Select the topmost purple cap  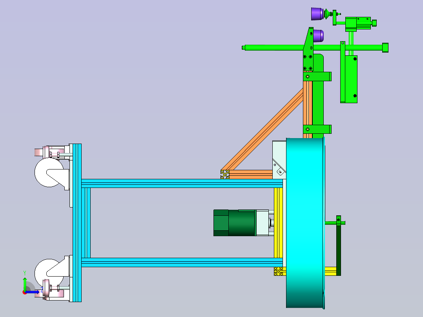[317, 14]
